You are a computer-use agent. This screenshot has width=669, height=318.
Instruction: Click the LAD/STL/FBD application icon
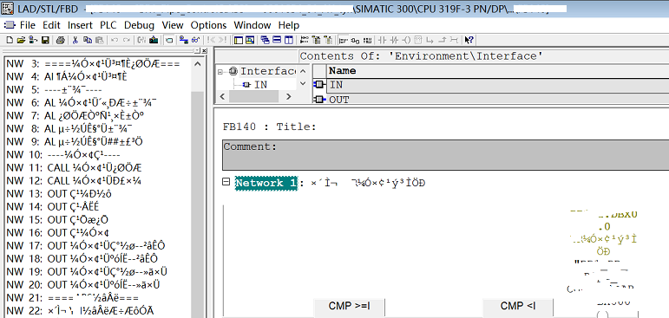pos(7,8)
